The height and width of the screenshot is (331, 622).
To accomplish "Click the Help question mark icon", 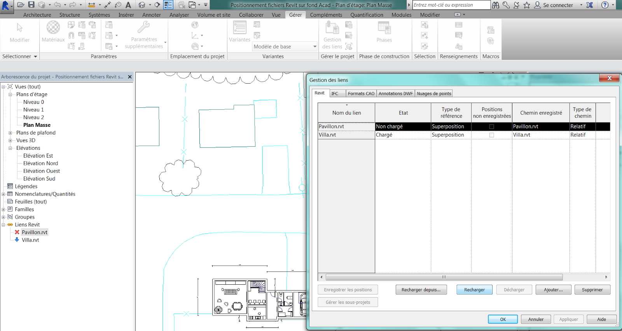I will coord(605,5).
